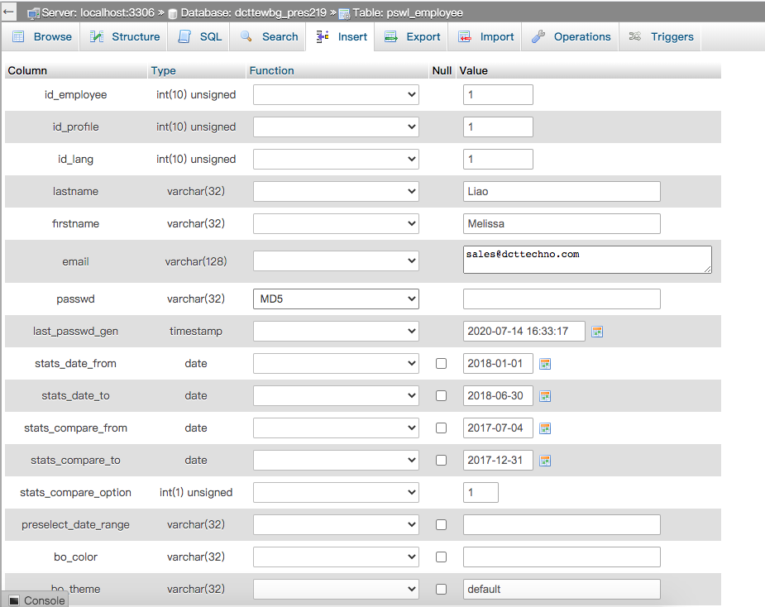Click the back arrow in the header
Viewport: 765px width, 607px height.
[8, 12]
